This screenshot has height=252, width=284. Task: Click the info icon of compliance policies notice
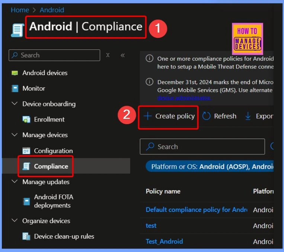coord(149,58)
